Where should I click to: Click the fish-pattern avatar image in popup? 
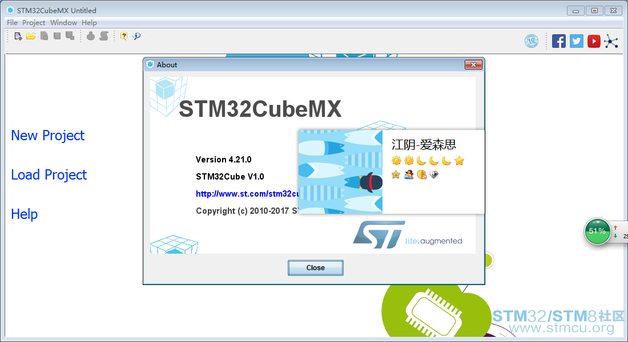click(x=340, y=172)
